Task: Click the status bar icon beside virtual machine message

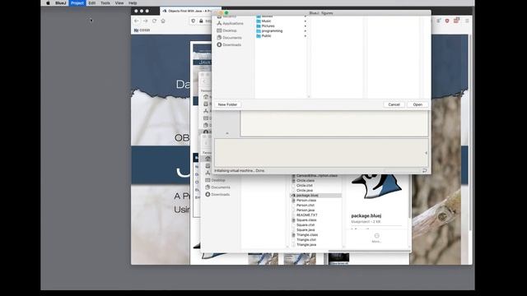Action: [x=425, y=170]
